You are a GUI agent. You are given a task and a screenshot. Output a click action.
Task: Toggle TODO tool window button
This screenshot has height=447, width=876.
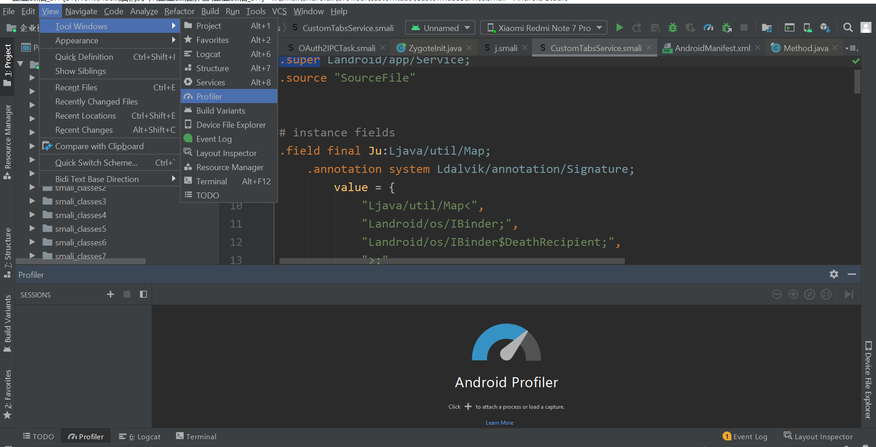coord(38,437)
